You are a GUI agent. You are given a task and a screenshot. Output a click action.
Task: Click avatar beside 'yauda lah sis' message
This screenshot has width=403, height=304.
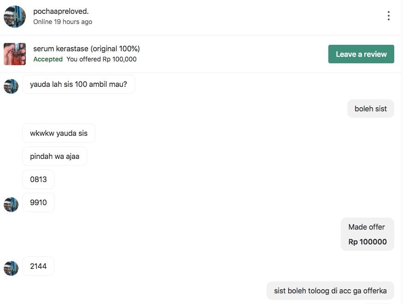click(x=11, y=86)
